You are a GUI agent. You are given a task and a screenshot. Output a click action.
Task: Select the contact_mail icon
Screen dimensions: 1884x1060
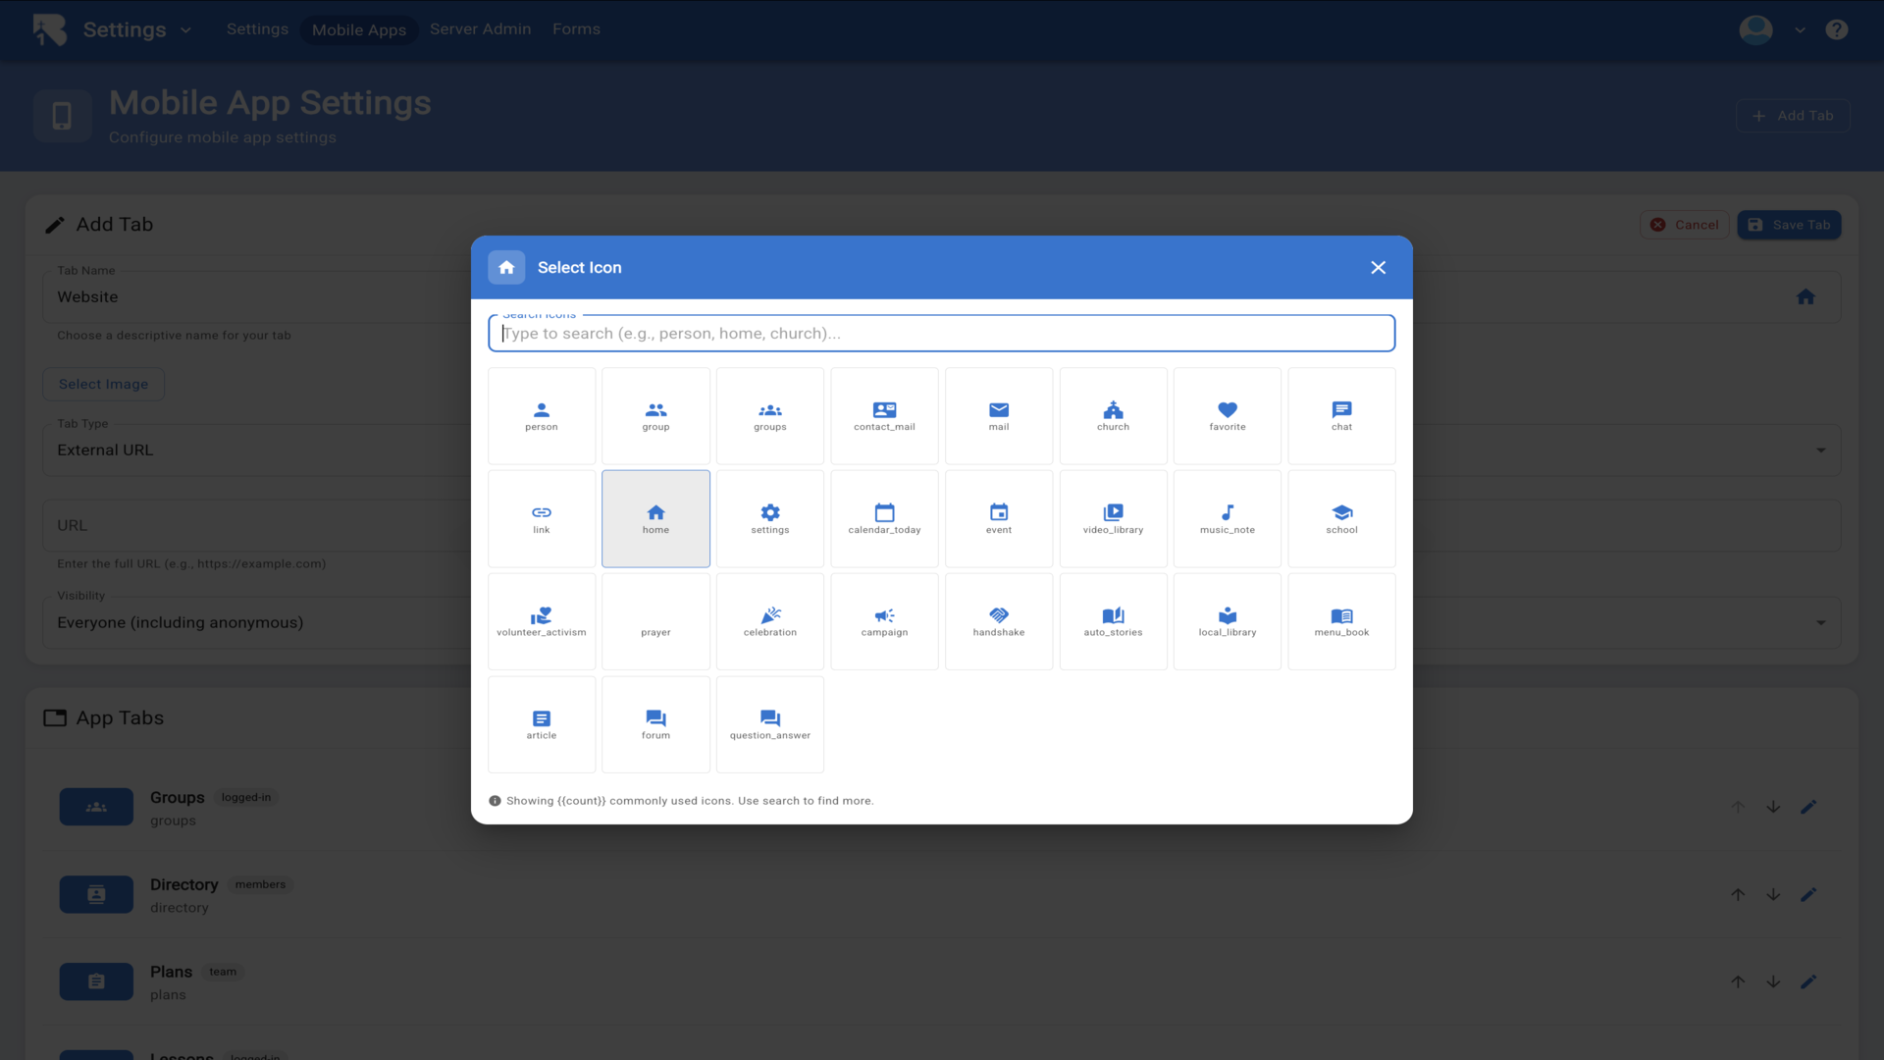(884, 415)
